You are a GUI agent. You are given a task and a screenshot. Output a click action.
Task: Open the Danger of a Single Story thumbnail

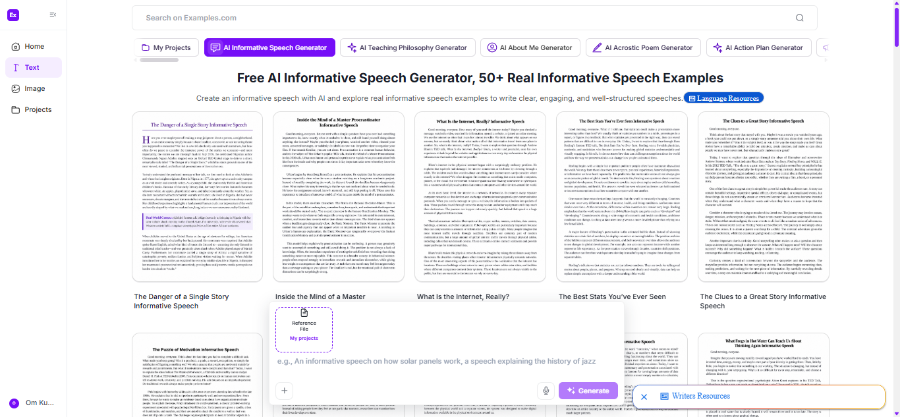(x=198, y=196)
